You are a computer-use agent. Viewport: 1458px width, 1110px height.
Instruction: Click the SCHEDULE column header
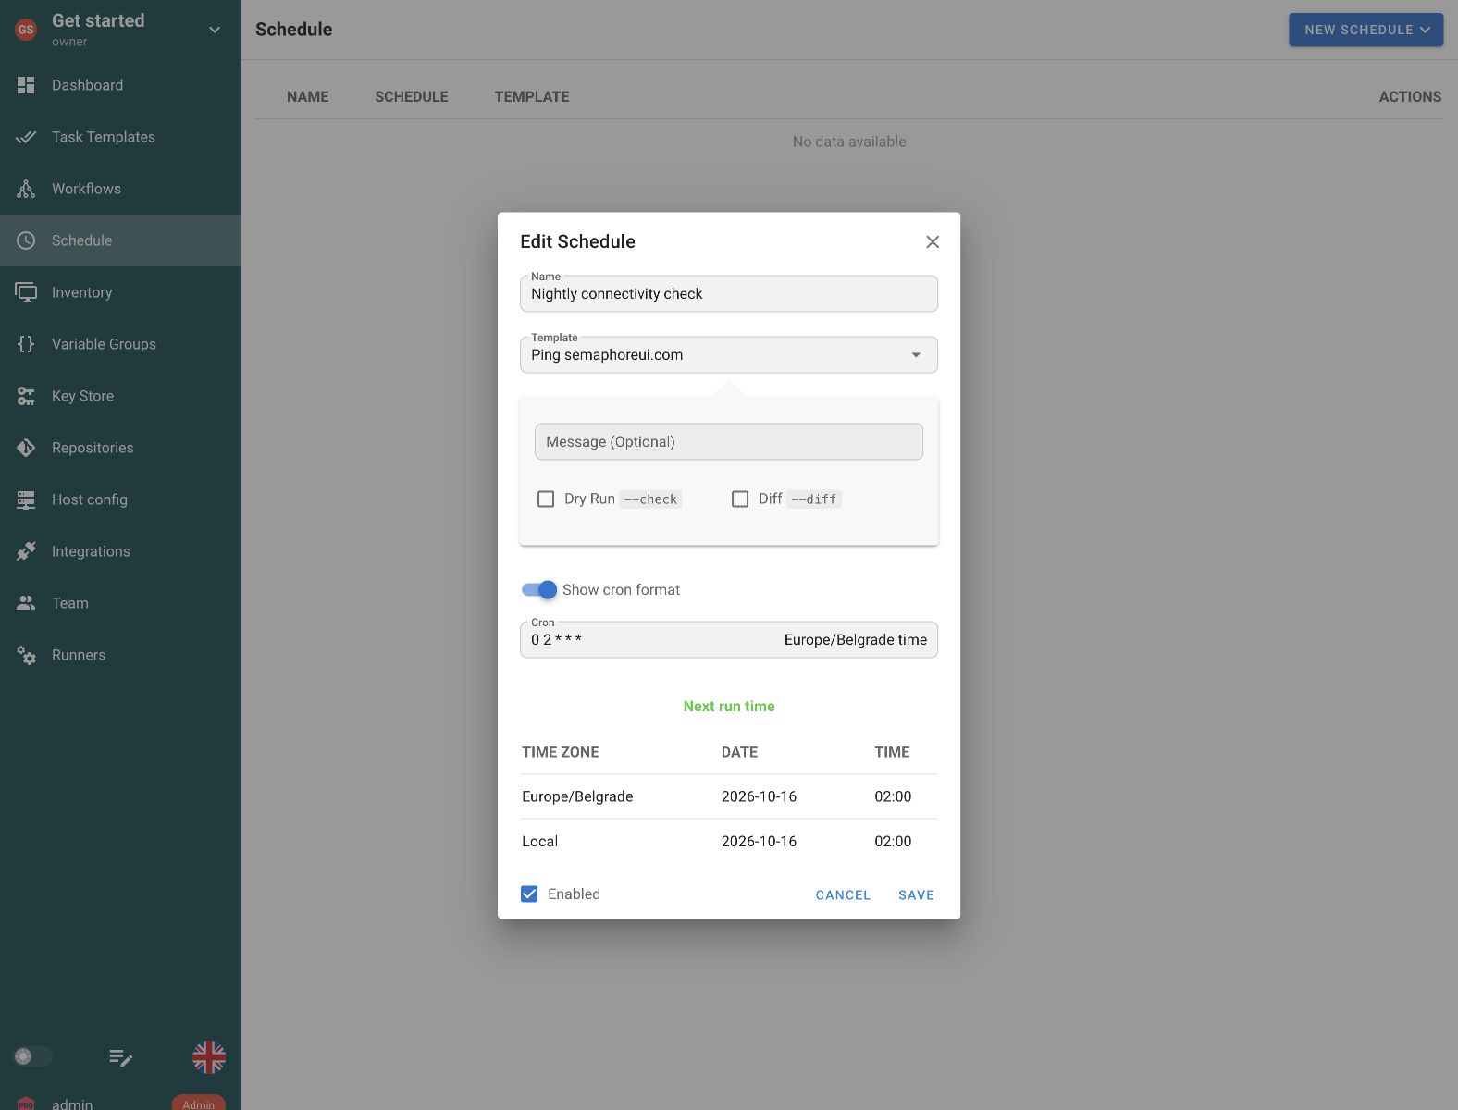412,96
